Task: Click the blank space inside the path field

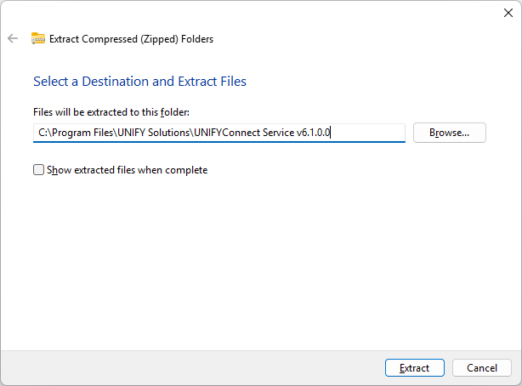Action: pos(368,133)
